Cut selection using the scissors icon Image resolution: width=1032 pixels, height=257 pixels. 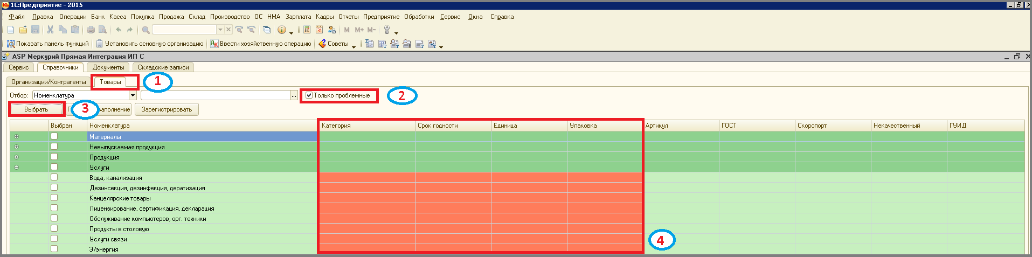point(50,30)
